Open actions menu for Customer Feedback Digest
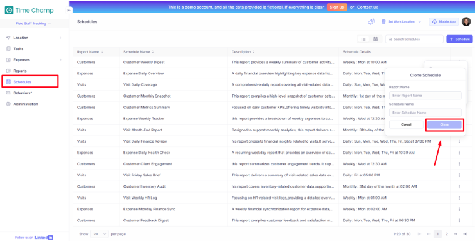The width and height of the screenshot is (475, 244). (x=459, y=220)
